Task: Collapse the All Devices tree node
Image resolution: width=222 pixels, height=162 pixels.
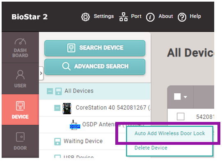Action: (50, 91)
